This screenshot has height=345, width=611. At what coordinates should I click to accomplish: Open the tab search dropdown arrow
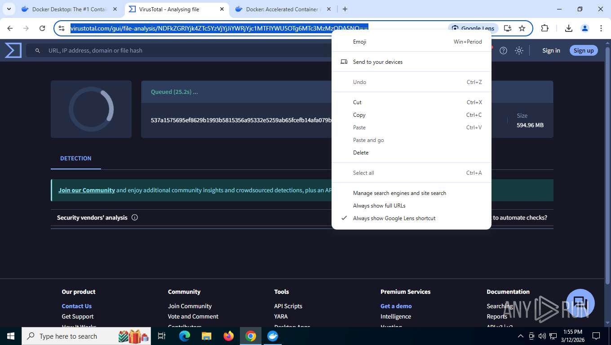[x=9, y=9]
